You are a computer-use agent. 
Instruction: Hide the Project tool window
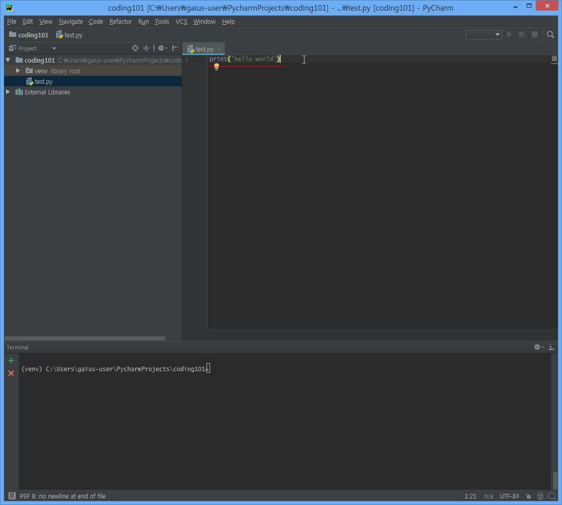175,48
